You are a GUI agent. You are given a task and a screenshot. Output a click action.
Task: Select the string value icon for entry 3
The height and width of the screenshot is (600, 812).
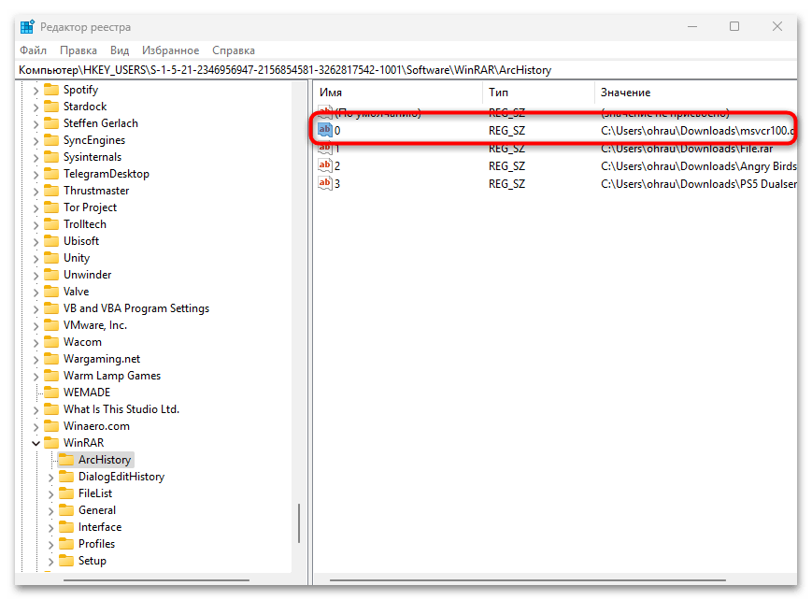(324, 183)
